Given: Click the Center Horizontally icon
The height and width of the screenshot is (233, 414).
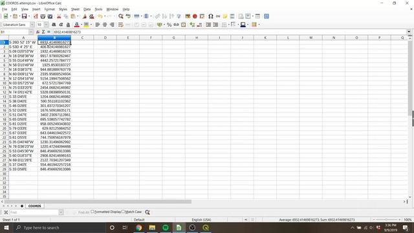Looking at the screenshot, I should click(105, 25).
